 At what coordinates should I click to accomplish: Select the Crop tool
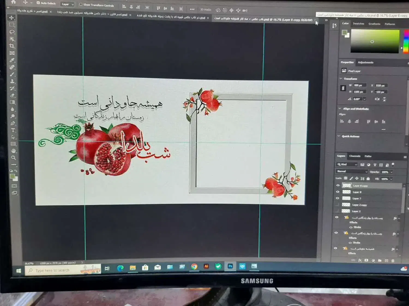12,46
